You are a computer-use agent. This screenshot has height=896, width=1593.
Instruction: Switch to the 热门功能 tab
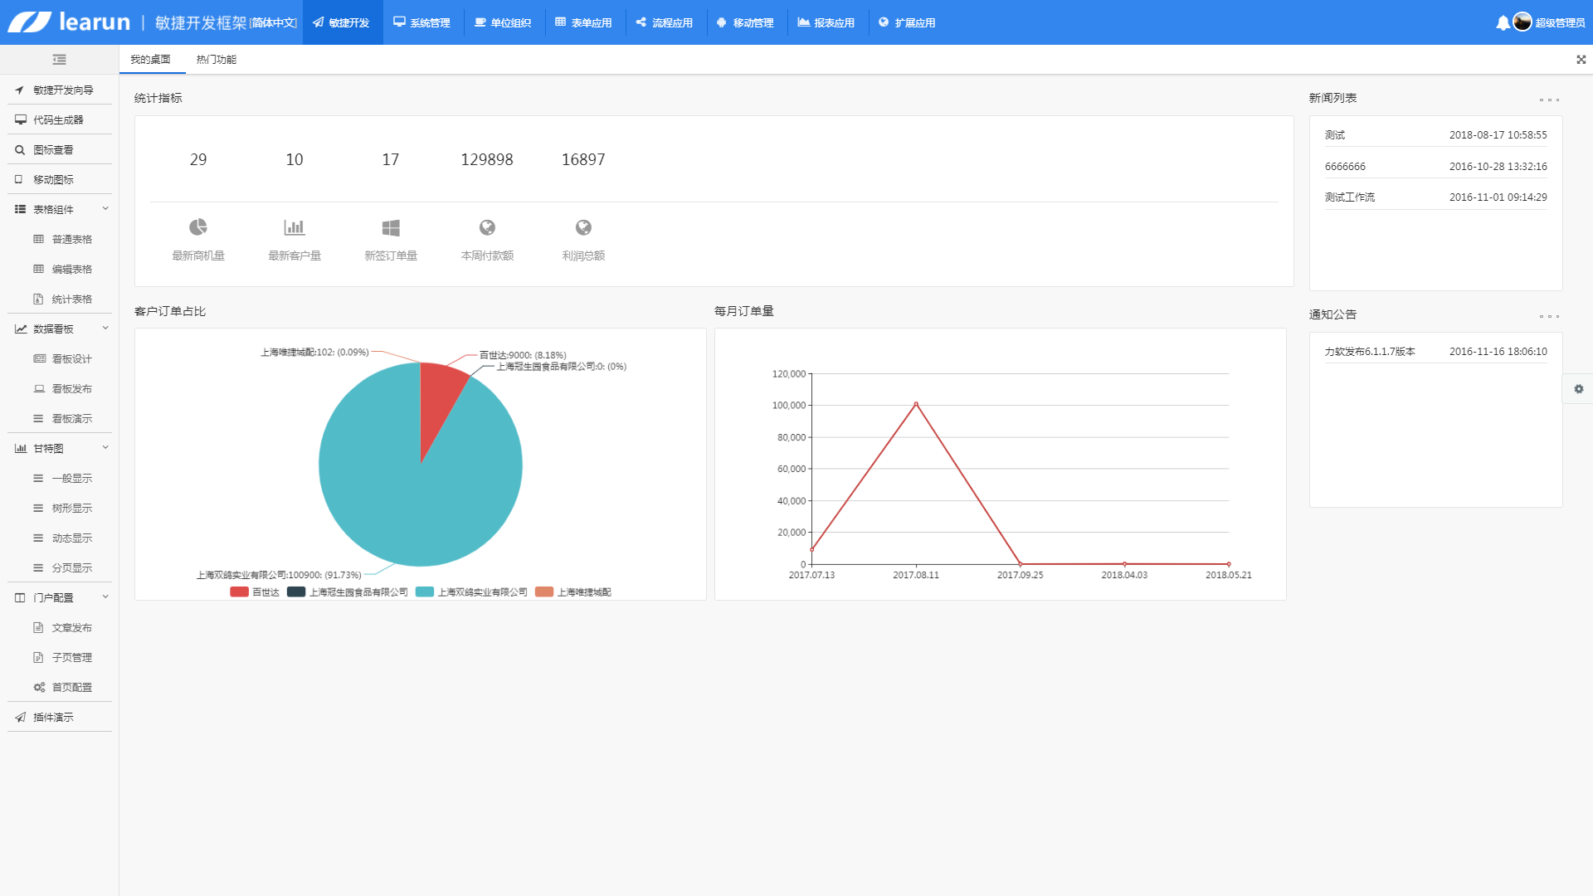click(x=217, y=59)
